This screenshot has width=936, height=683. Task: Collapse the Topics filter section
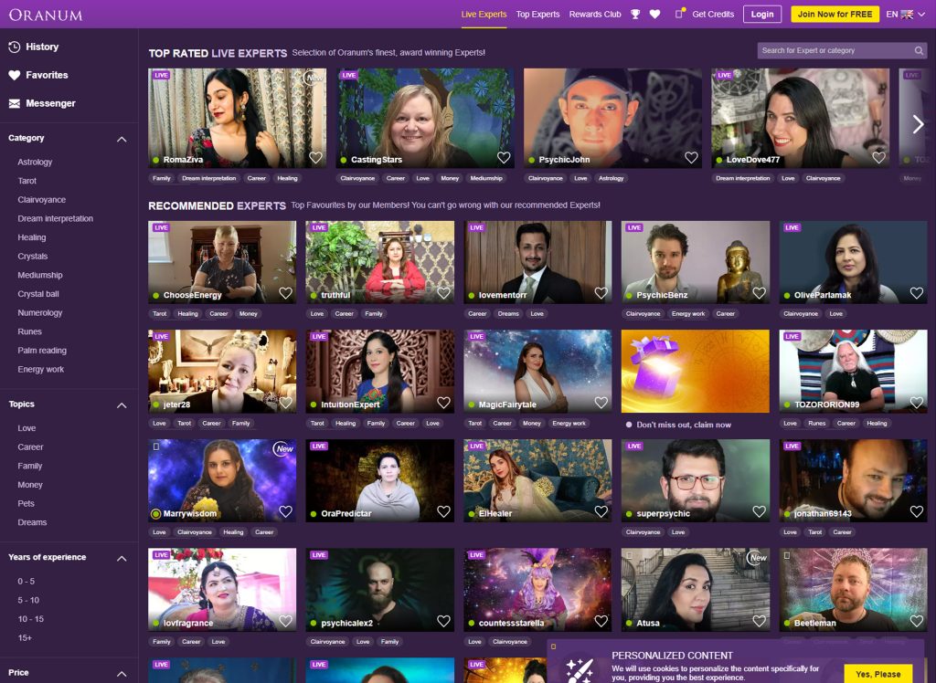click(122, 405)
